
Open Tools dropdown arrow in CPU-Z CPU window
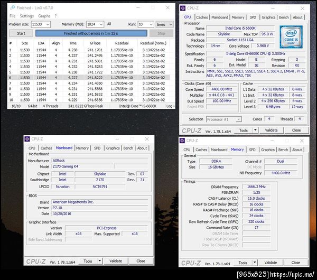click(x=255, y=130)
